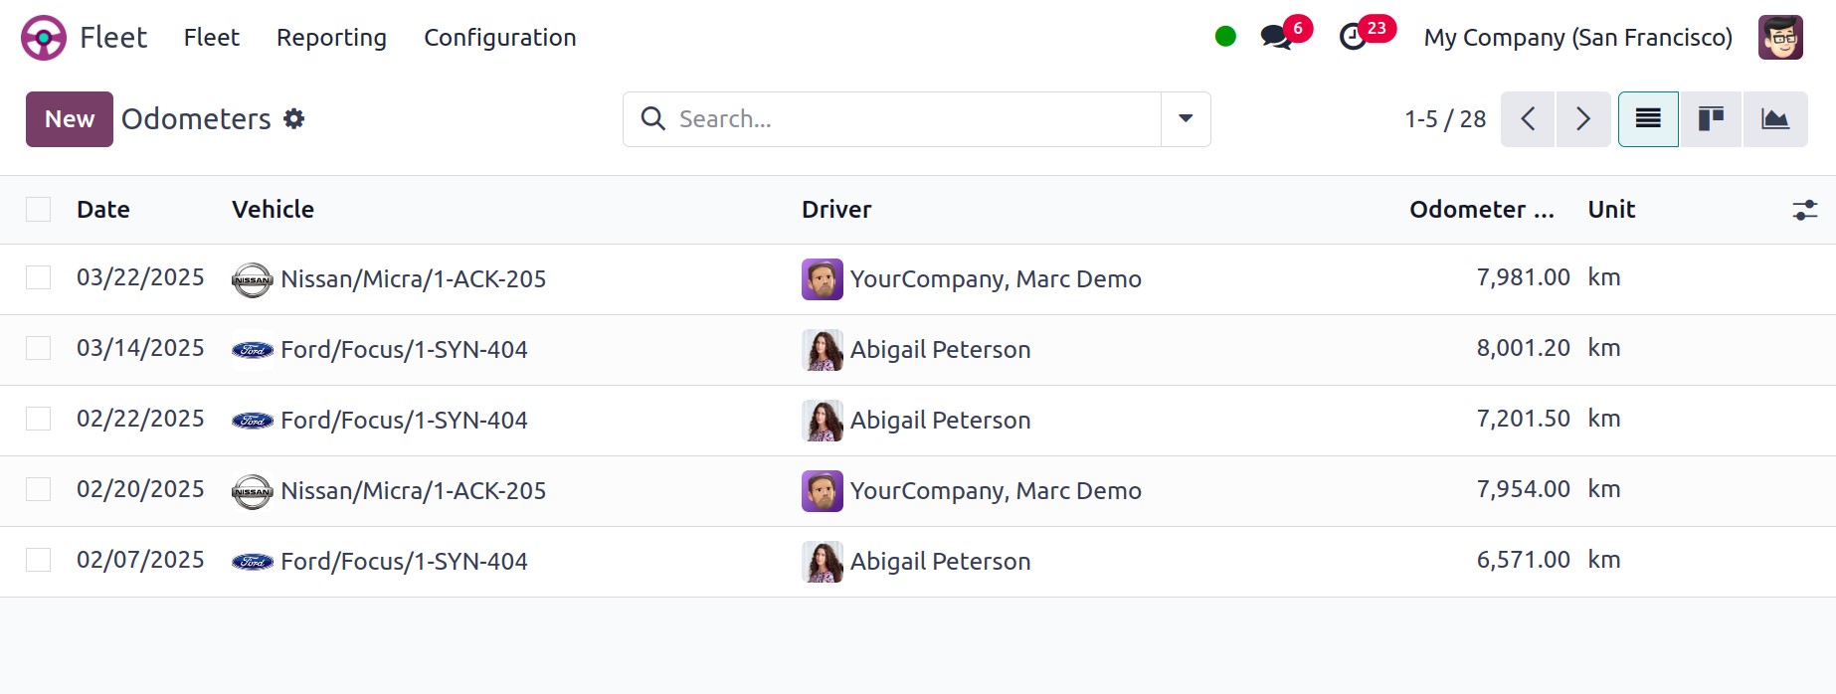1836x694 pixels.
Task: Open optional columns adjust icon
Action: [1804, 210]
